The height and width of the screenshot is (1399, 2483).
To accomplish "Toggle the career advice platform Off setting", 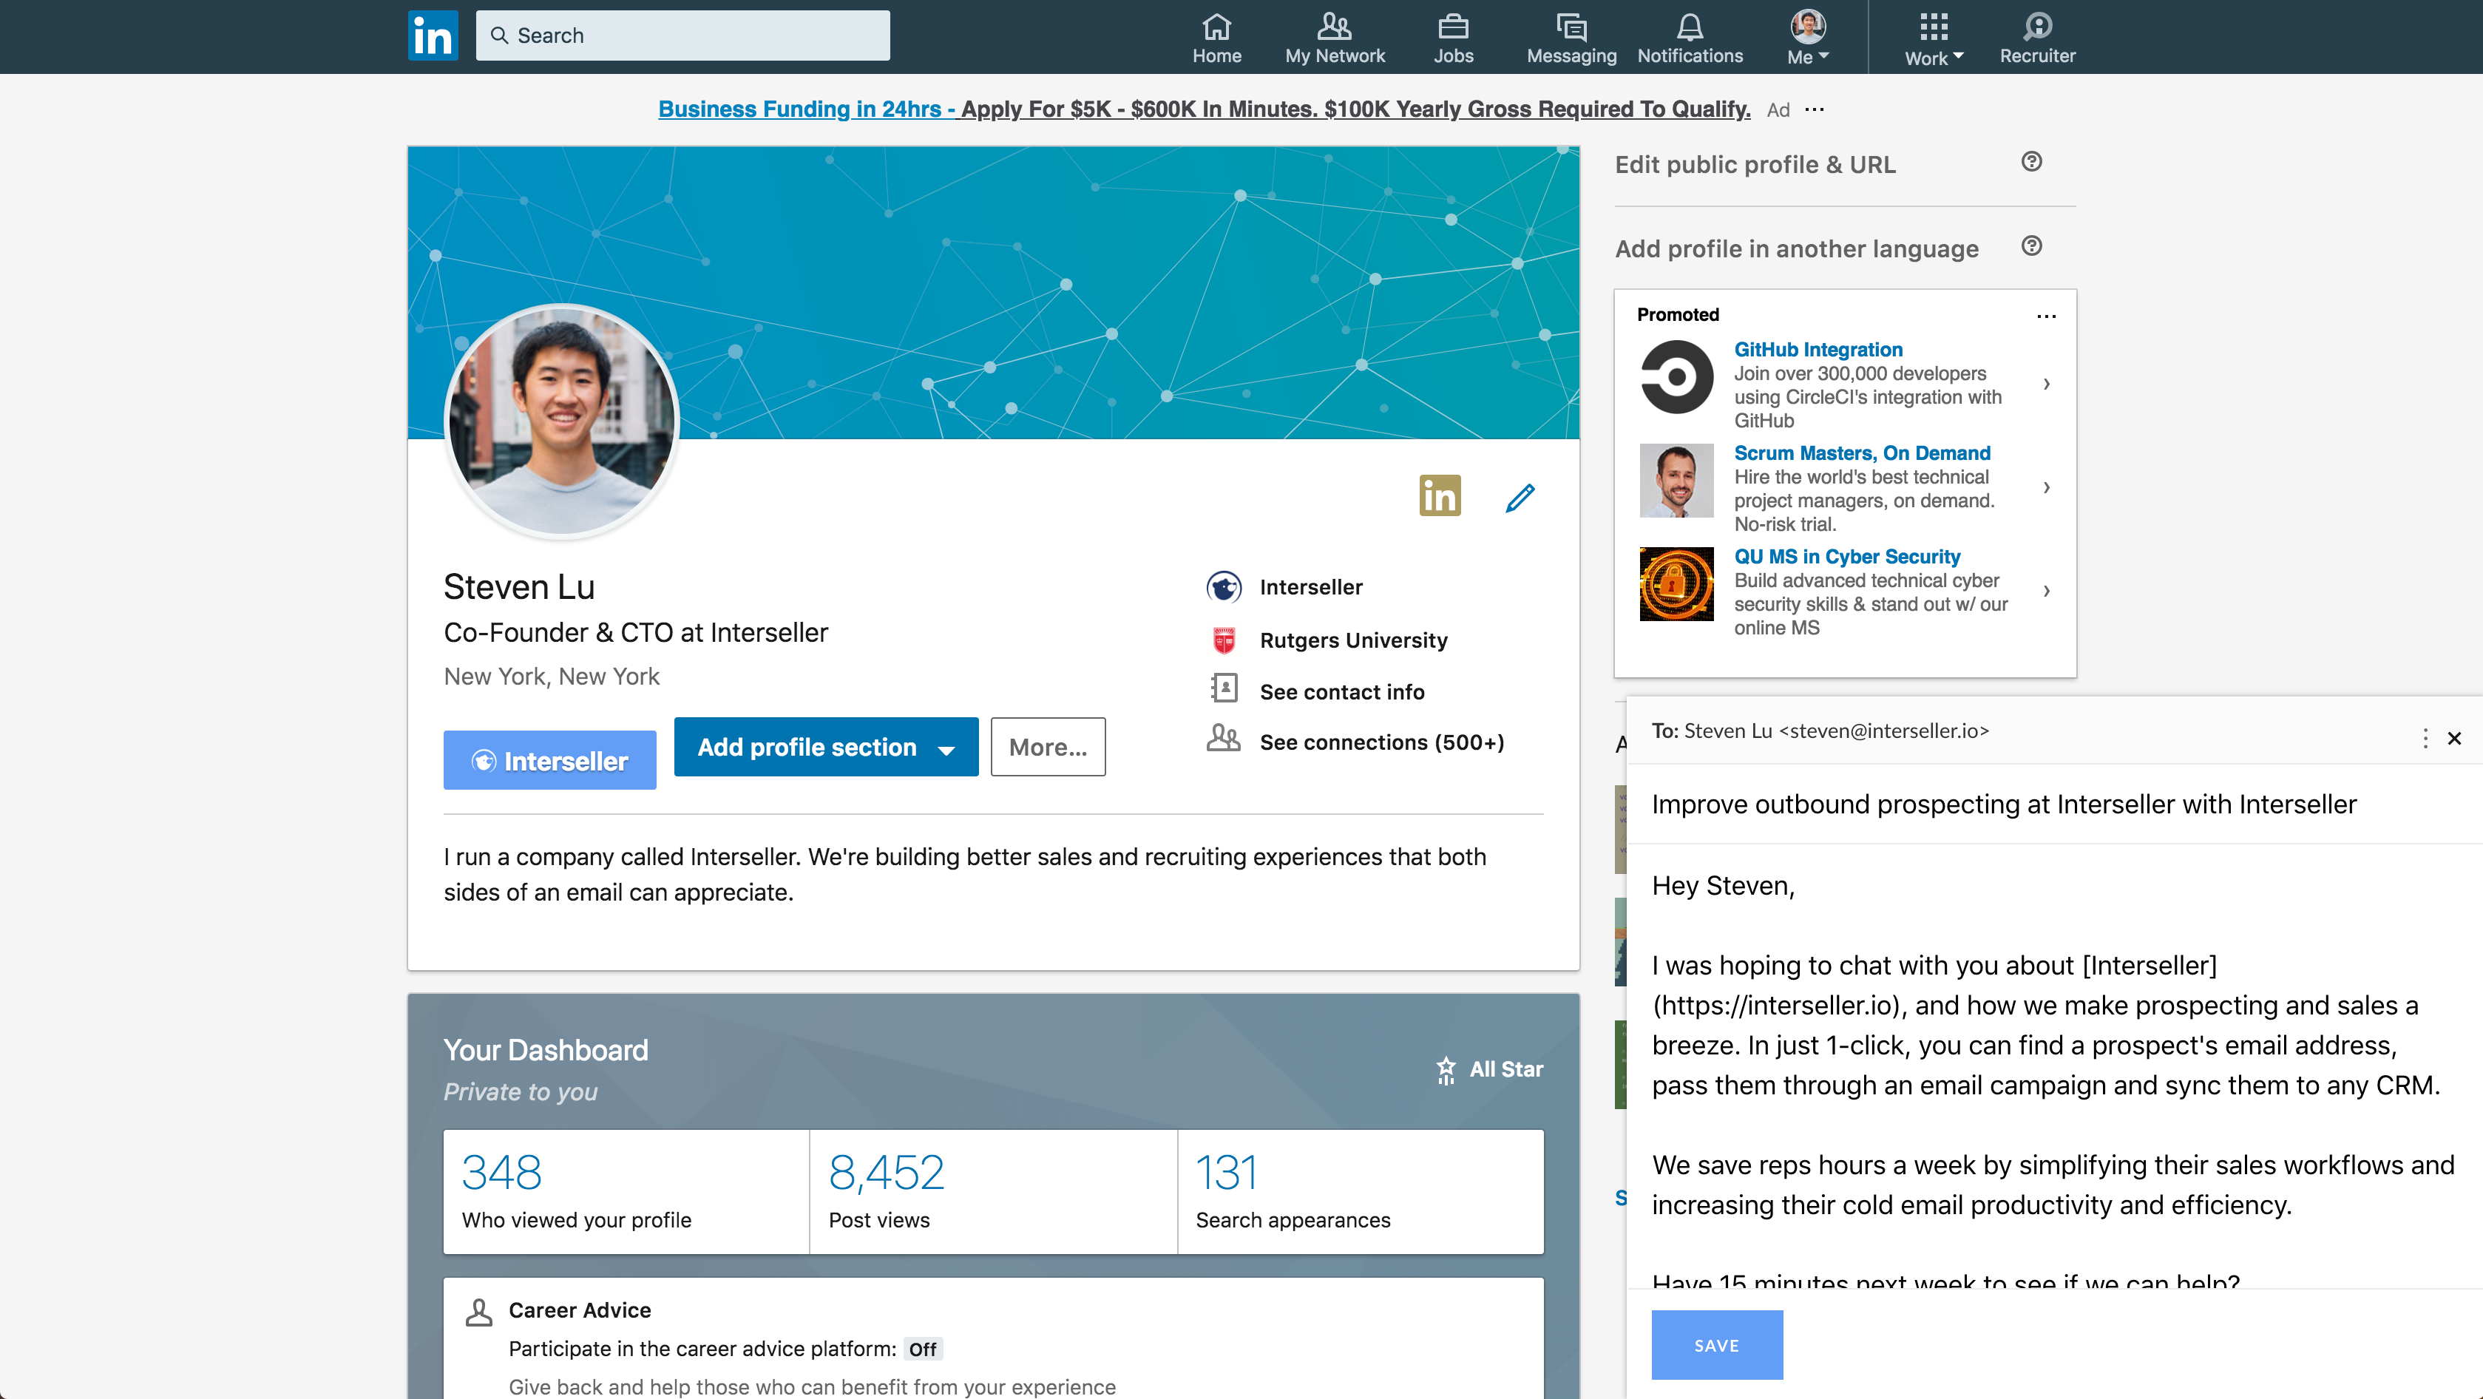I will 921,1349.
